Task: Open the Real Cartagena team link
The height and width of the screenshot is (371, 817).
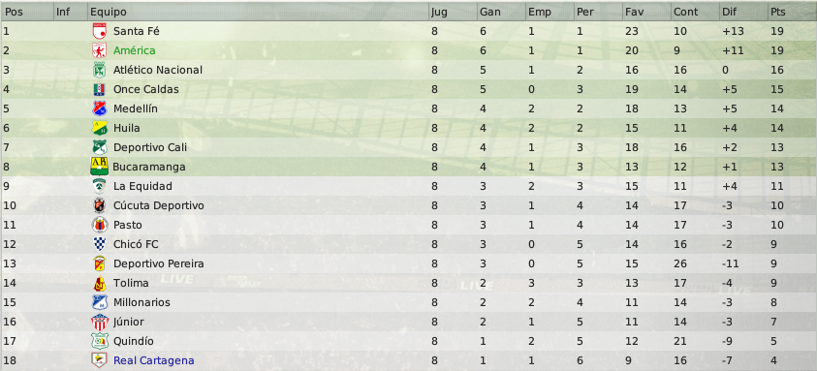Action: [154, 360]
